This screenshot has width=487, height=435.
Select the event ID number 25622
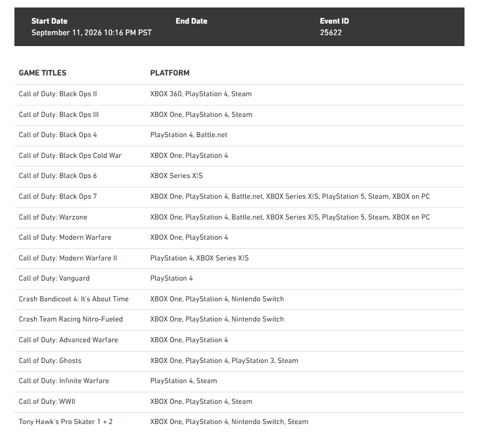(x=331, y=33)
